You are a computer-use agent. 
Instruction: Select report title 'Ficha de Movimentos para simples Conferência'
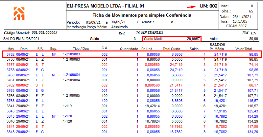[x=142, y=15]
